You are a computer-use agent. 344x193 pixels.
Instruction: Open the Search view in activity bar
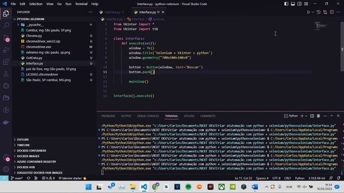pos(6,25)
